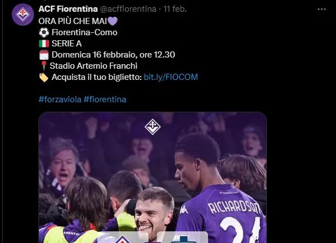Click the 'ORA PIÙ CHE MAI' text
The image size is (336, 243).
(72, 21)
